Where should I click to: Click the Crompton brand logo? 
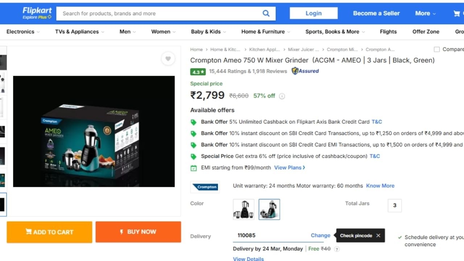coord(205,187)
